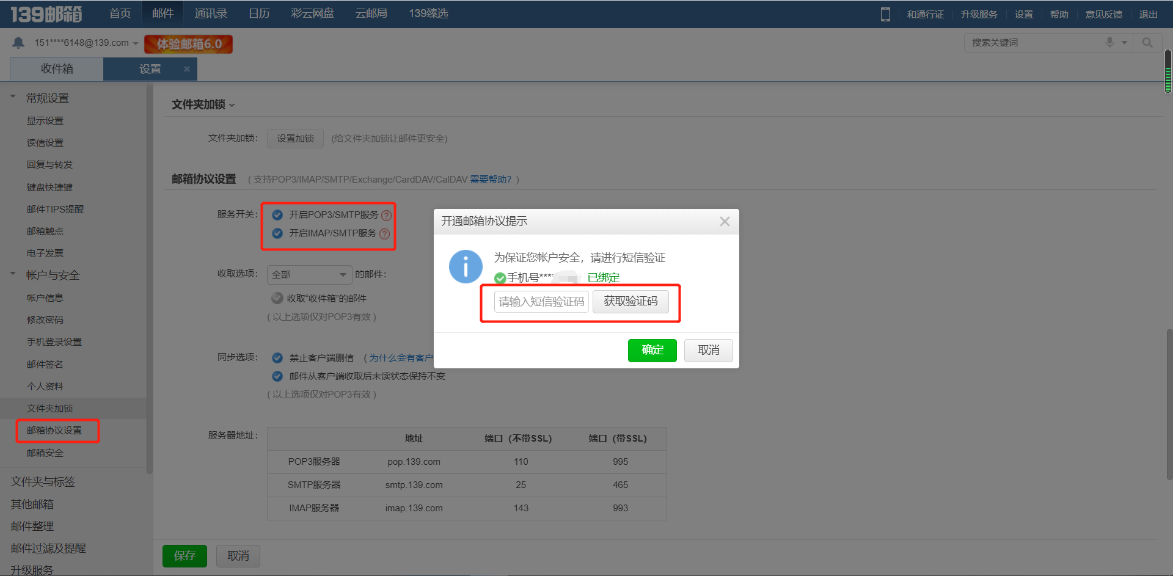1173x576 pixels.
Task: Select 读信设置 in sidebar
Action: pos(45,143)
